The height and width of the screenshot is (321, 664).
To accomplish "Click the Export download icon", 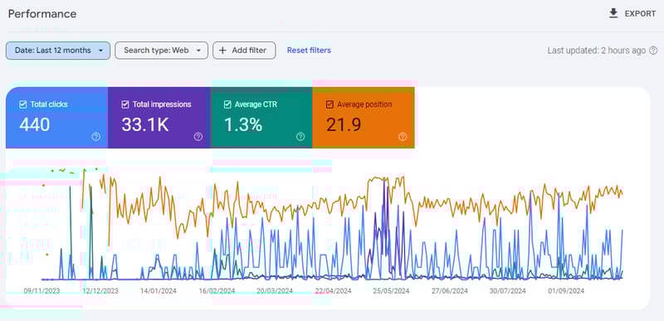I will [x=613, y=13].
